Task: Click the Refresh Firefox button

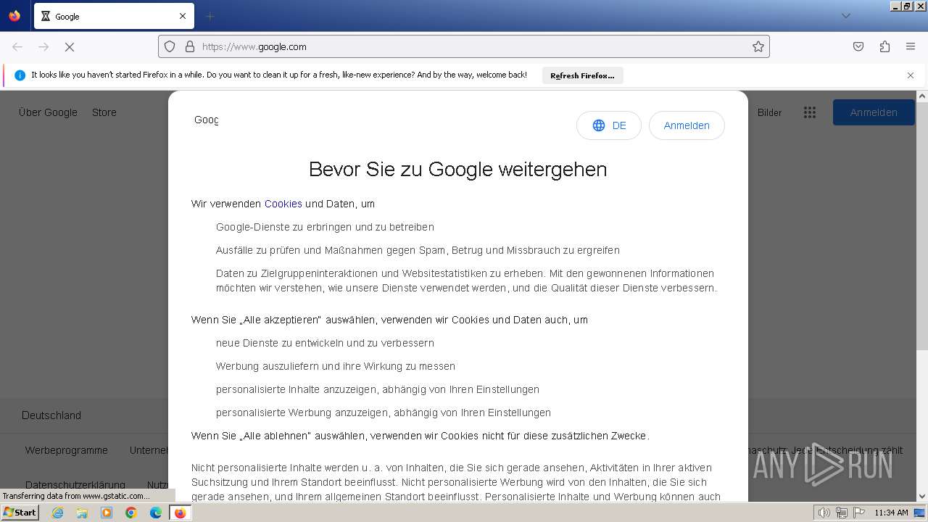Action: click(582, 75)
